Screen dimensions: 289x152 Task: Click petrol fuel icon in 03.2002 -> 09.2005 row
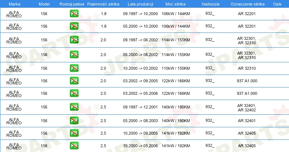74,80
